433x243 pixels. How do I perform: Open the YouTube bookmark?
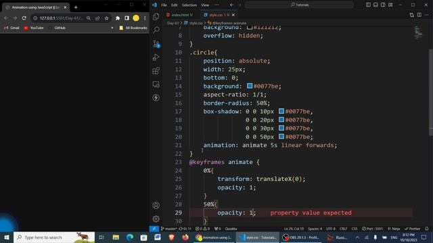click(x=34, y=28)
